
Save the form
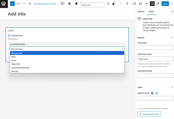click(165, 4)
